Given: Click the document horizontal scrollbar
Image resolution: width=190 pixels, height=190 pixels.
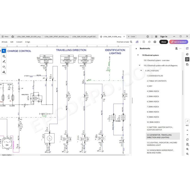Looking at the screenshot, I should 83,155.
